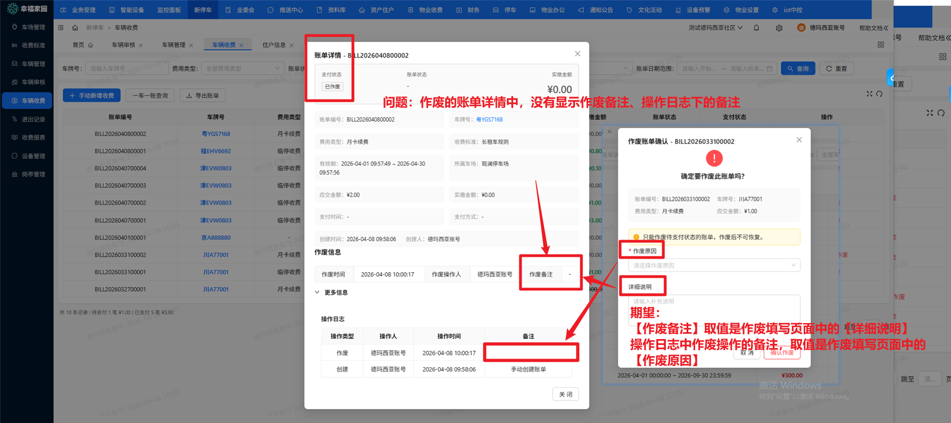951x423 pixels.
Task: Open the 业务受理 top menu
Action: tap(78, 10)
